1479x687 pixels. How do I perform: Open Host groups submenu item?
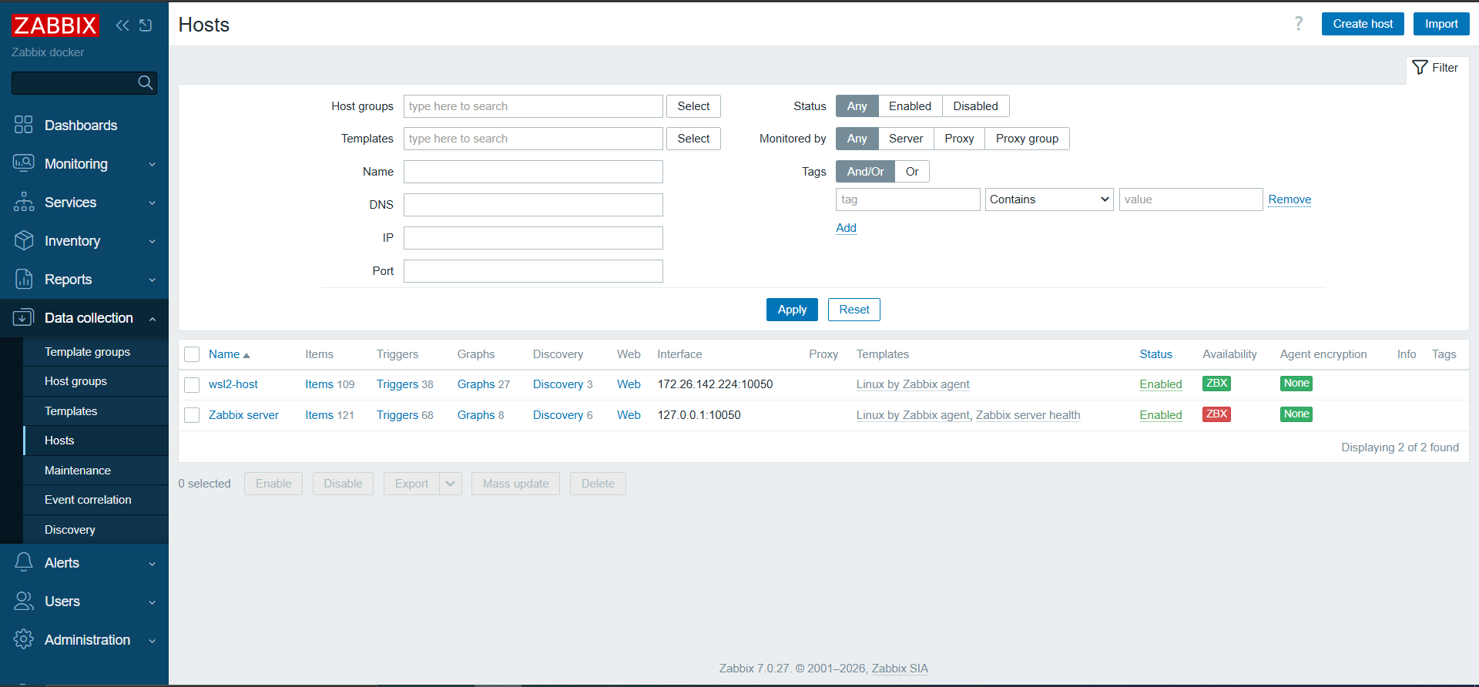(x=96, y=381)
